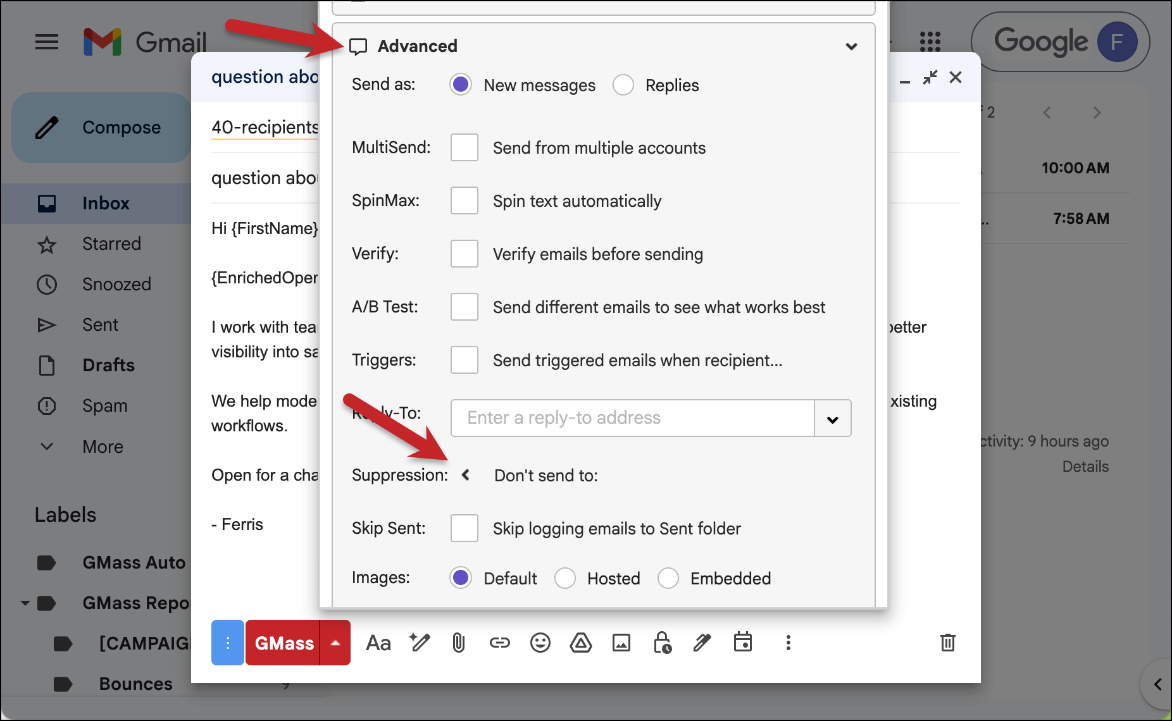Open the Sent folder in sidebar
Viewport: 1172px width, 721px height.
[x=100, y=324]
